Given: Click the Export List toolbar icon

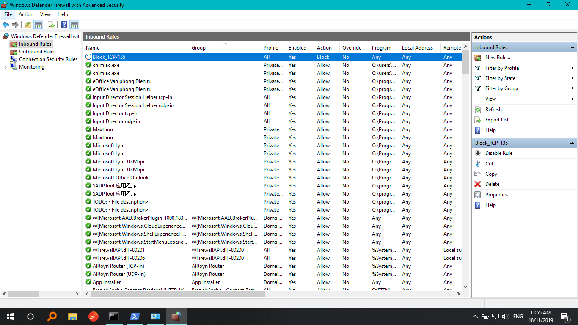Looking at the screenshot, I should (51, 25).
